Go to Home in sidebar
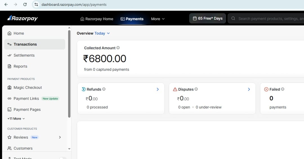This screenshot has width=304, height=159. 35,33
